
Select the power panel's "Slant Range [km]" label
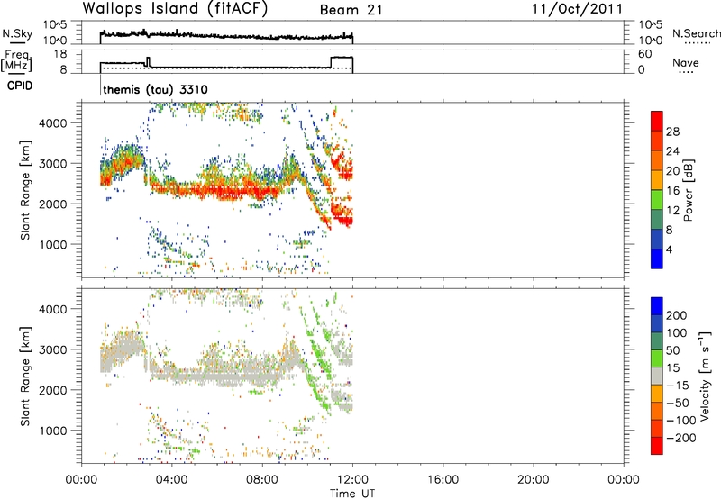coord(25,190)
